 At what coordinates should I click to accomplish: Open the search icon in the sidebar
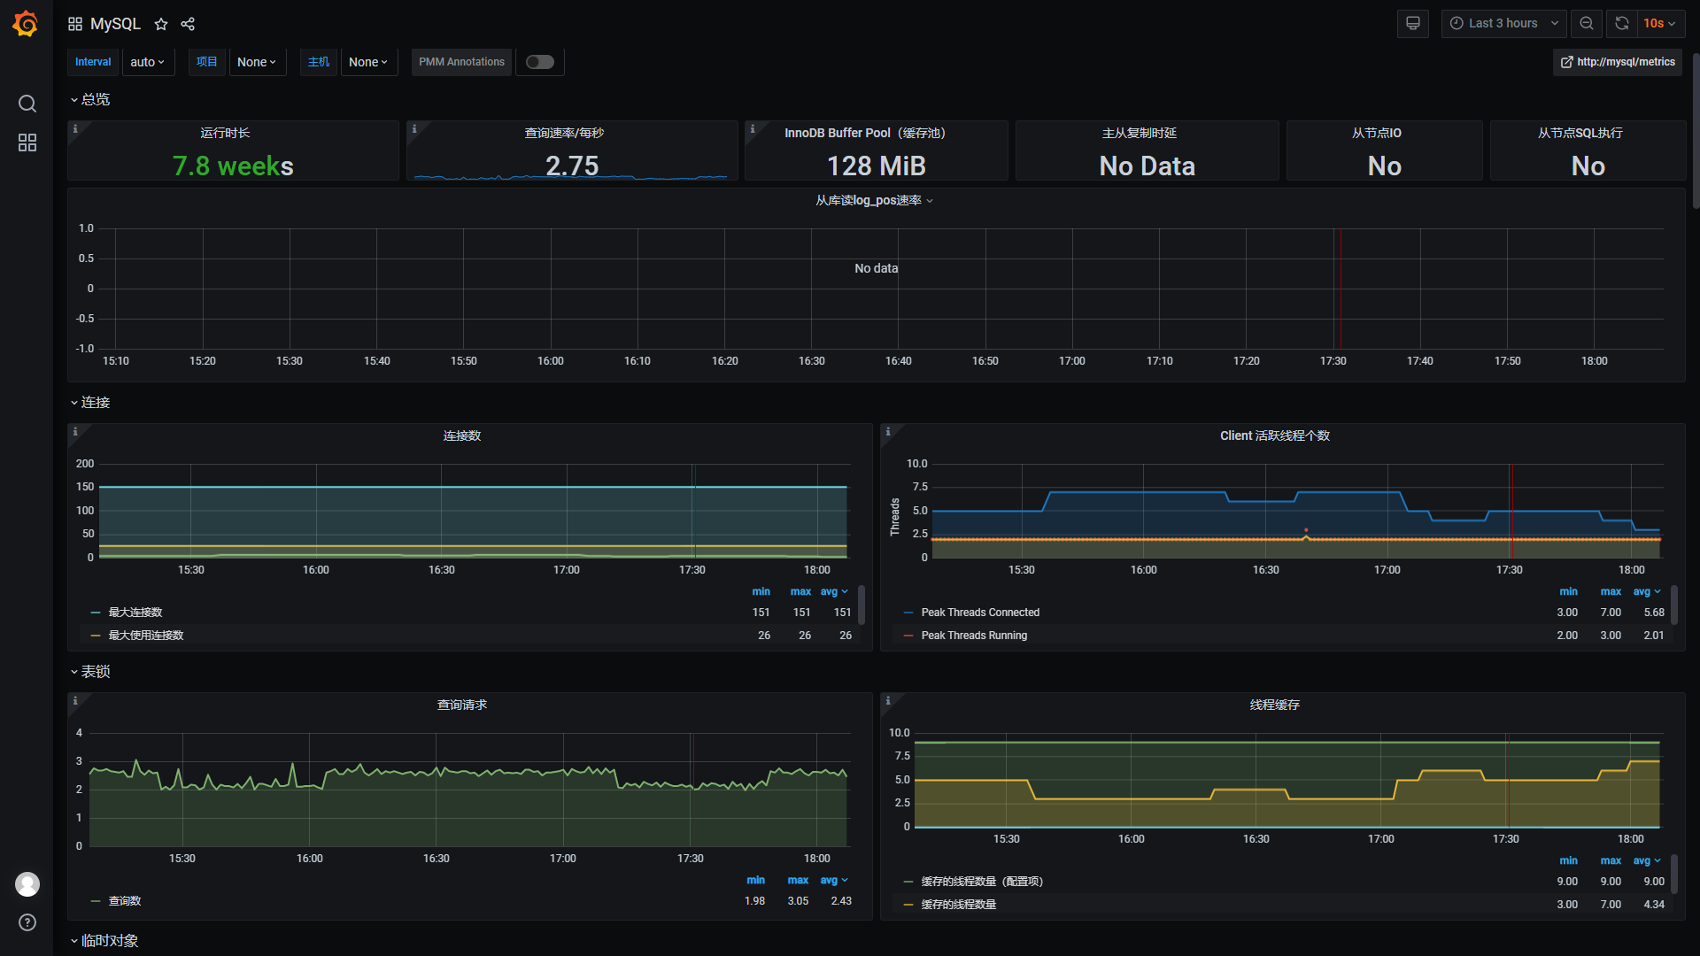27,104
